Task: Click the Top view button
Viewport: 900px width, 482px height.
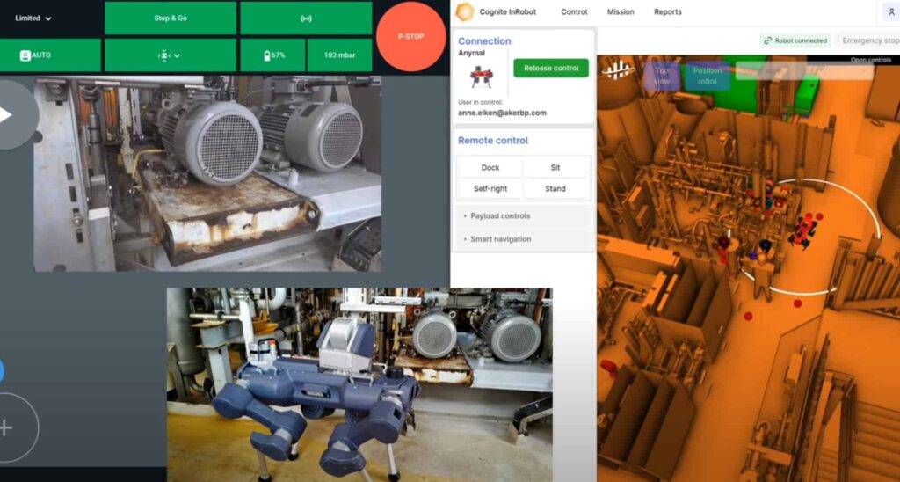Action: point(662,76)
